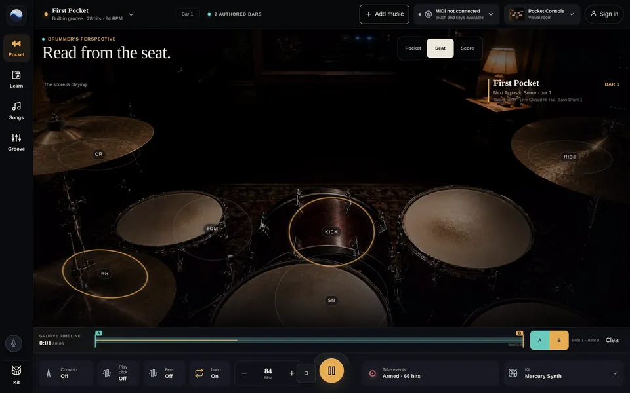The image size is (630, 393).
Task: Open the Pocket sidebar section
Action: 16,48
